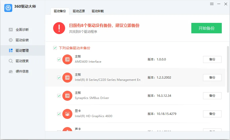
Task: Close the 360驱动大师 window
Action: click(x=226, y=4)
